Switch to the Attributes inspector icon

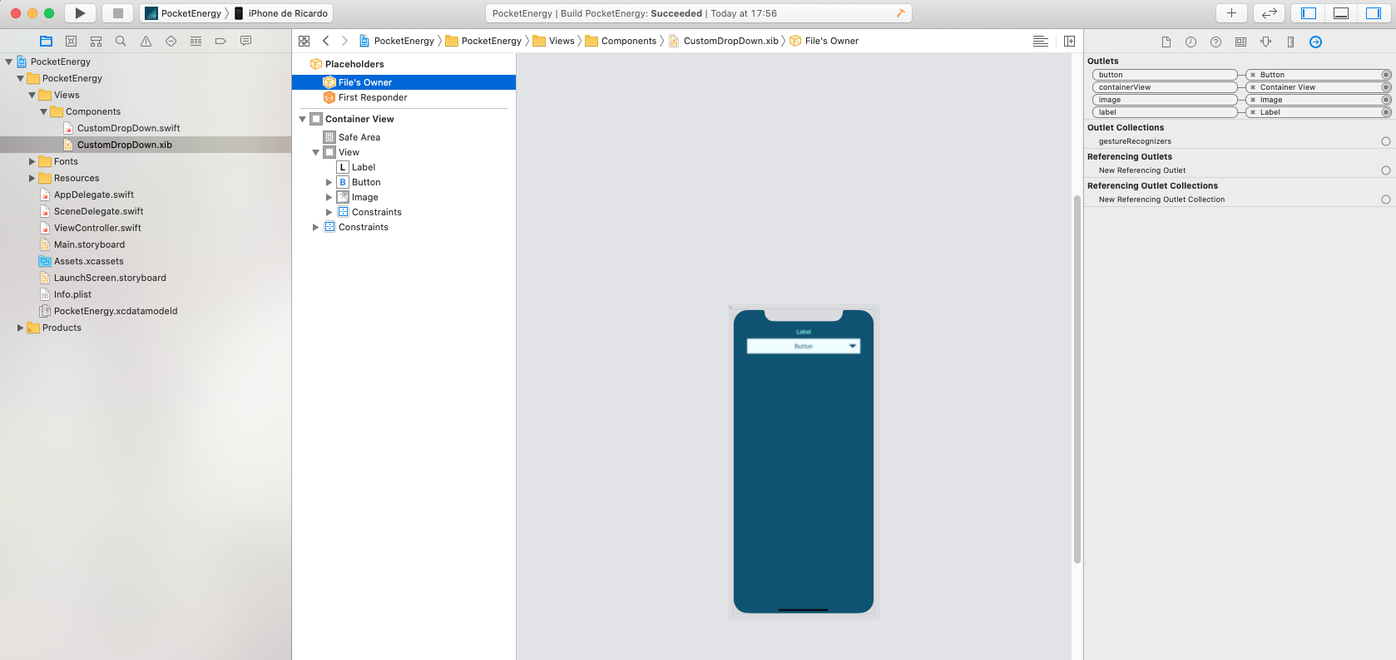[1265, 42]
